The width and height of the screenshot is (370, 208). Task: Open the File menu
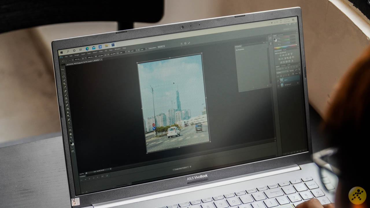point(66,57)
